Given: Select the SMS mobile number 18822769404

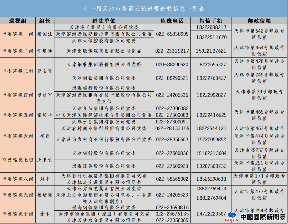Looking at the screenshot, I should tap(211, 198).
